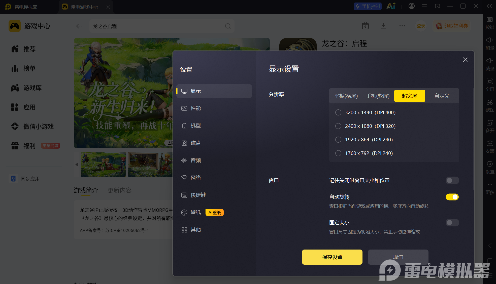
Task: Open the 多开 multi-instance sidebar tool
Action: (x=490, y=126)
